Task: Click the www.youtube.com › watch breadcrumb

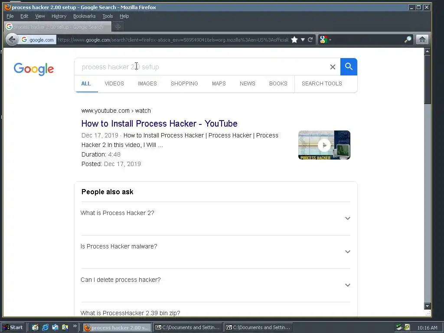Action: click(116, 111)
